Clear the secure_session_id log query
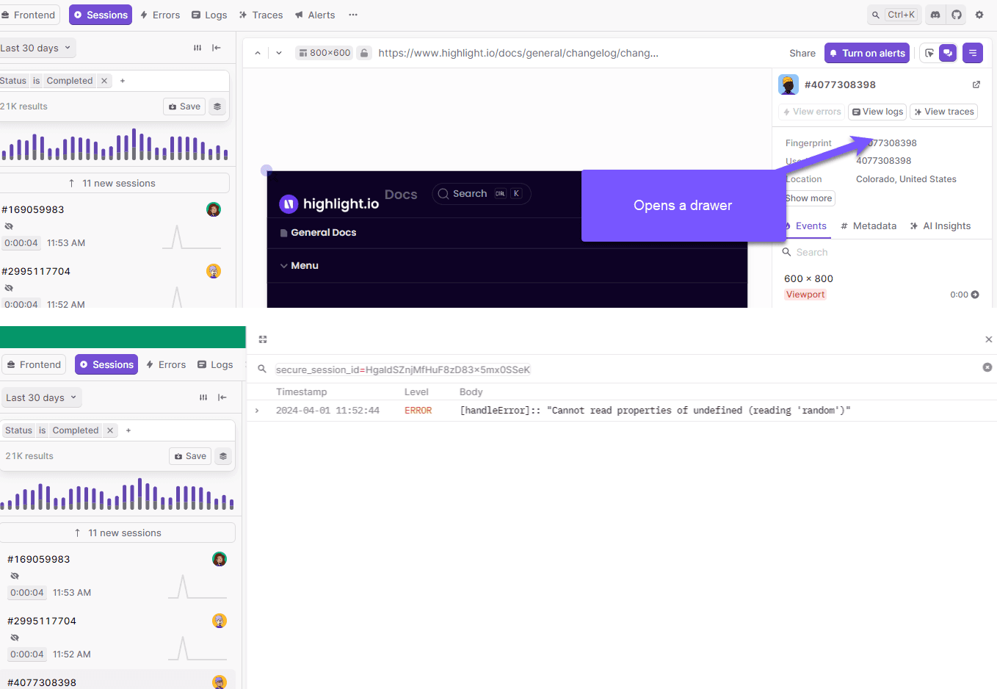The image size is (997, 689). click(987, 367)
